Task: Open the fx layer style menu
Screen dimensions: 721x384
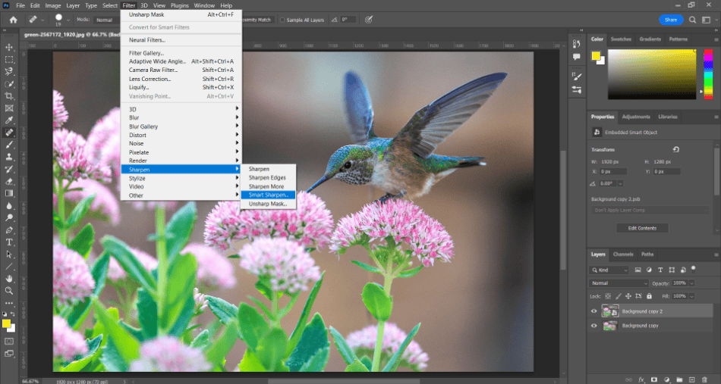Action: (x=641, y=380)
